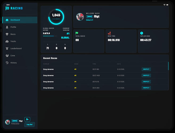Image resolution: width=175 pixels, height=133 pixels.
Task: Inspect the race with time 00:11.400
Action: [x=146, y=88]
